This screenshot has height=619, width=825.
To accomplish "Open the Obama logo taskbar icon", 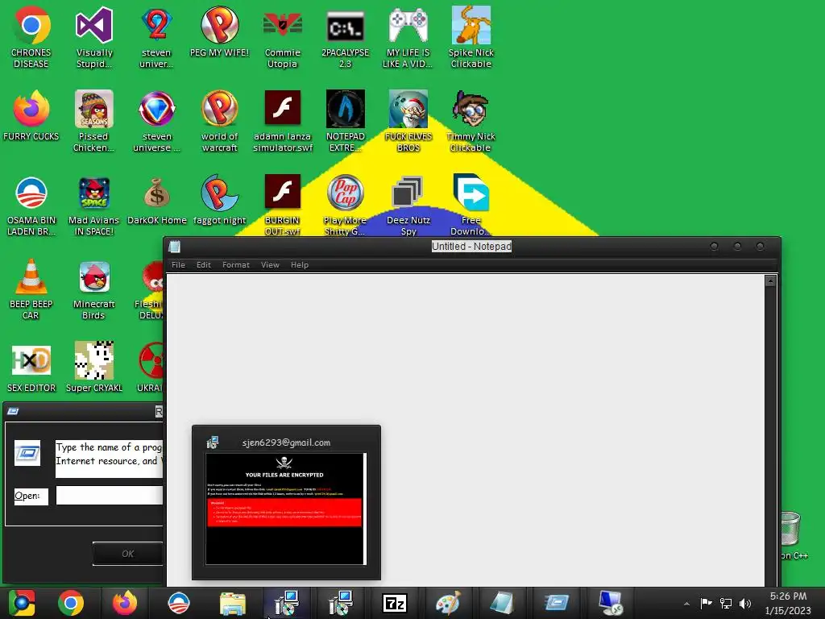I will 178,603.
